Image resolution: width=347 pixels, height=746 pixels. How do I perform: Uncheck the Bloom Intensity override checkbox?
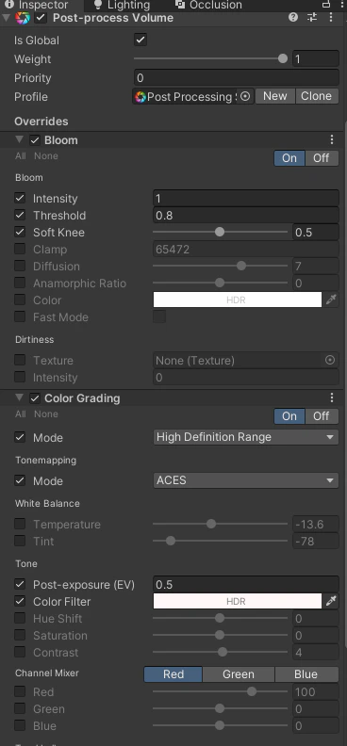tap(20, 198)
